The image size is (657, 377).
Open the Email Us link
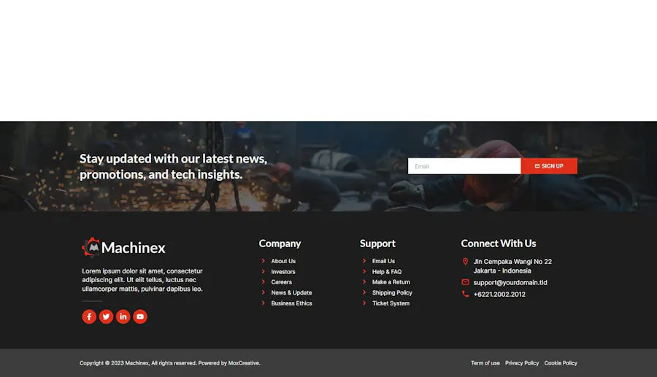(383, 261)
